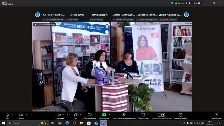The image size is (224, 126).
Task: Stop recording using top bar square
Action: (x=189, y=3)
